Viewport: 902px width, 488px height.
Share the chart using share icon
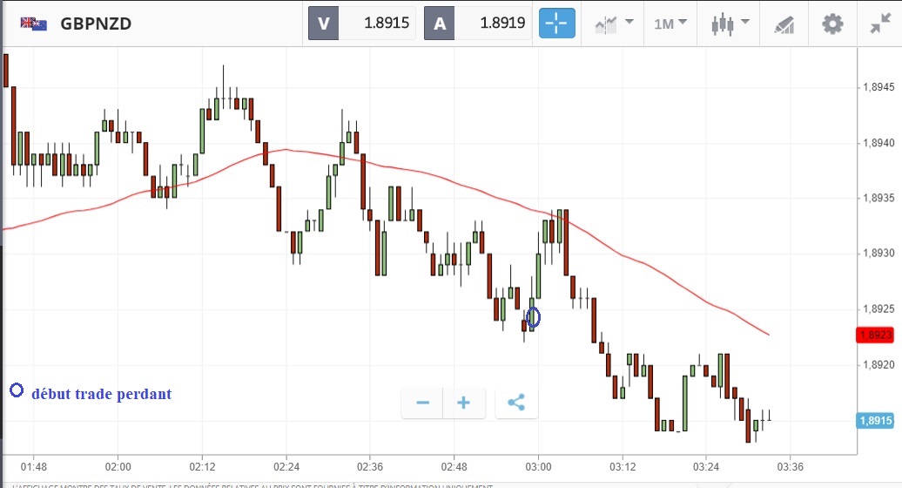(515, 403)
